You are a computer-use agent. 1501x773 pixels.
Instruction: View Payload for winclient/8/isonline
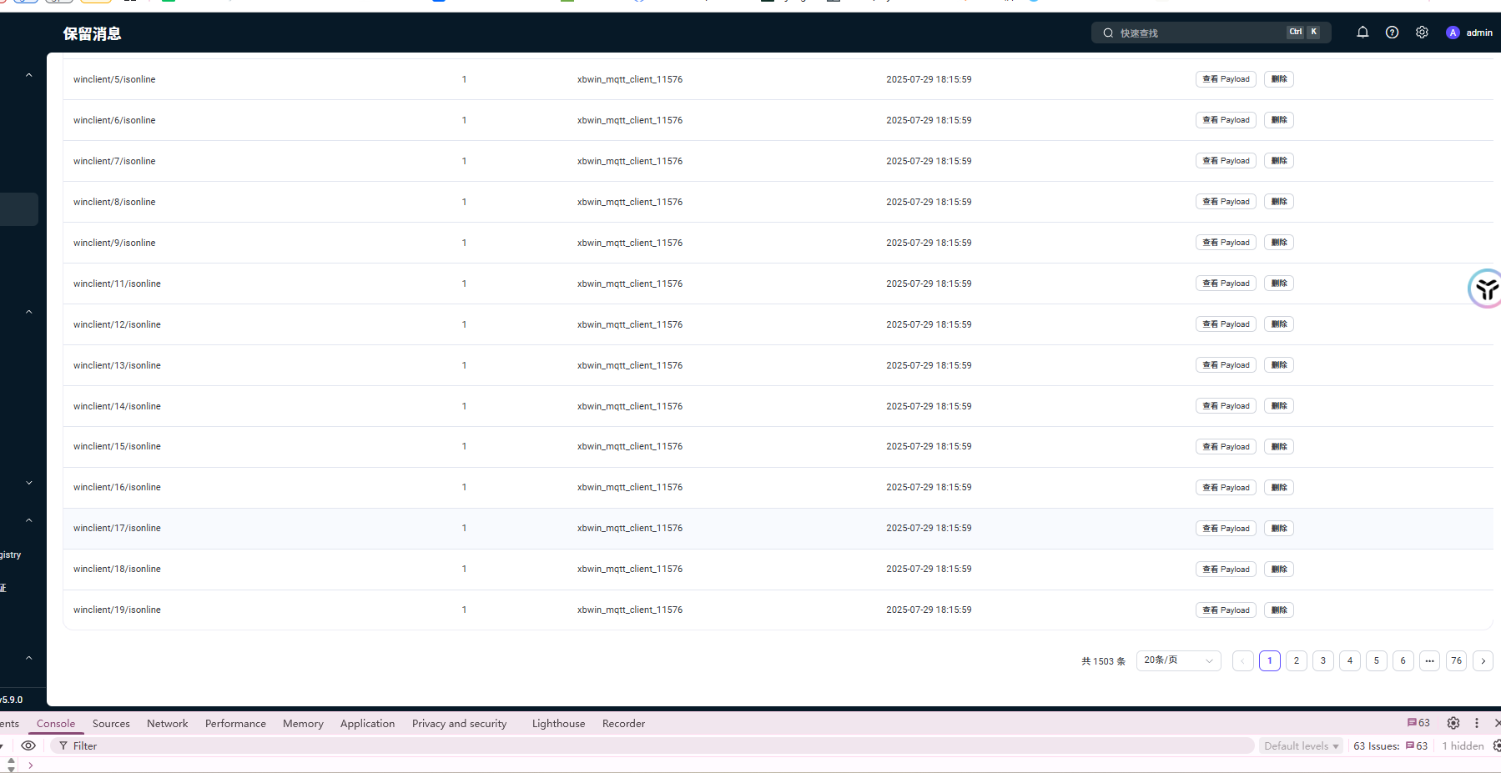(x=1226, y=202)
